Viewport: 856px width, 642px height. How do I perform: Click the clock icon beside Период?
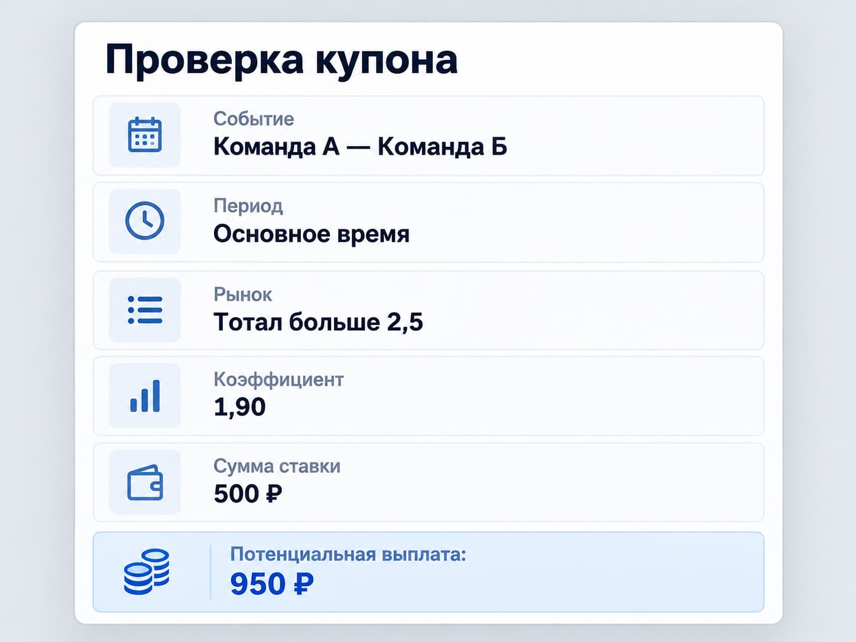point(145,221)
